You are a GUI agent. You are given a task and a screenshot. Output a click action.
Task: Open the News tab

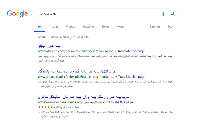(x=105, y=26)
